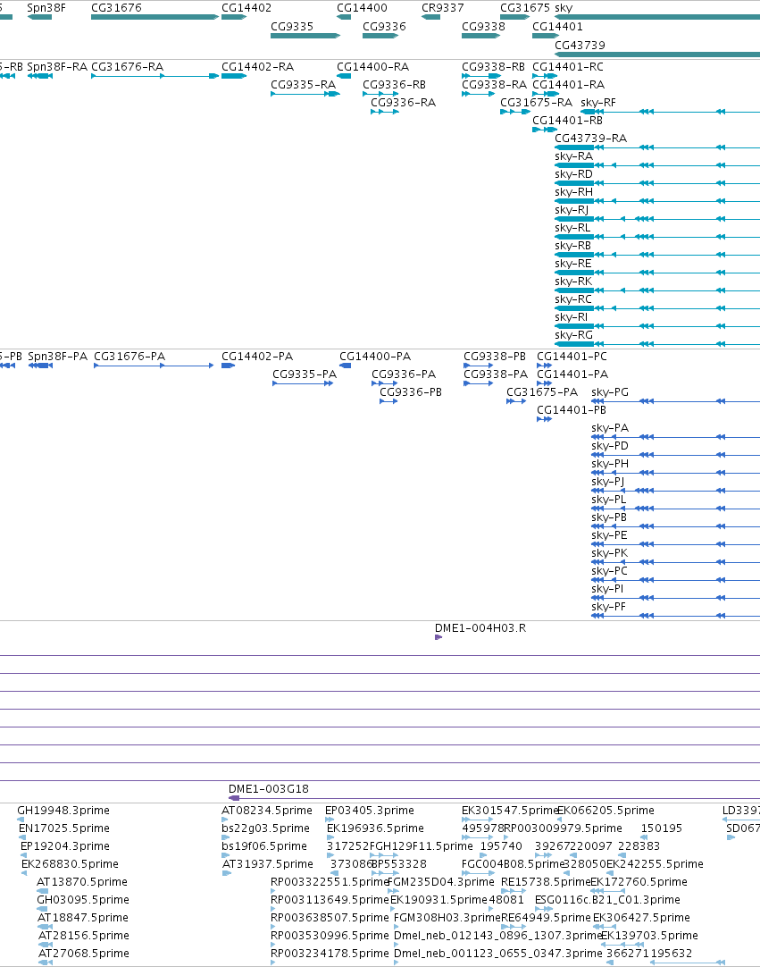The height and width of the screenshot is (967, 760).
Task: Select protein CG14402-PA
Action: click(x=257, y=357)
